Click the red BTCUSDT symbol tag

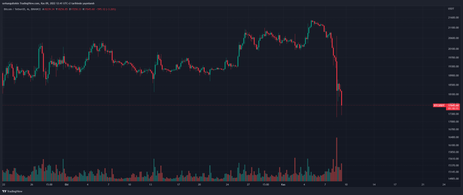(x=440, y=105)
